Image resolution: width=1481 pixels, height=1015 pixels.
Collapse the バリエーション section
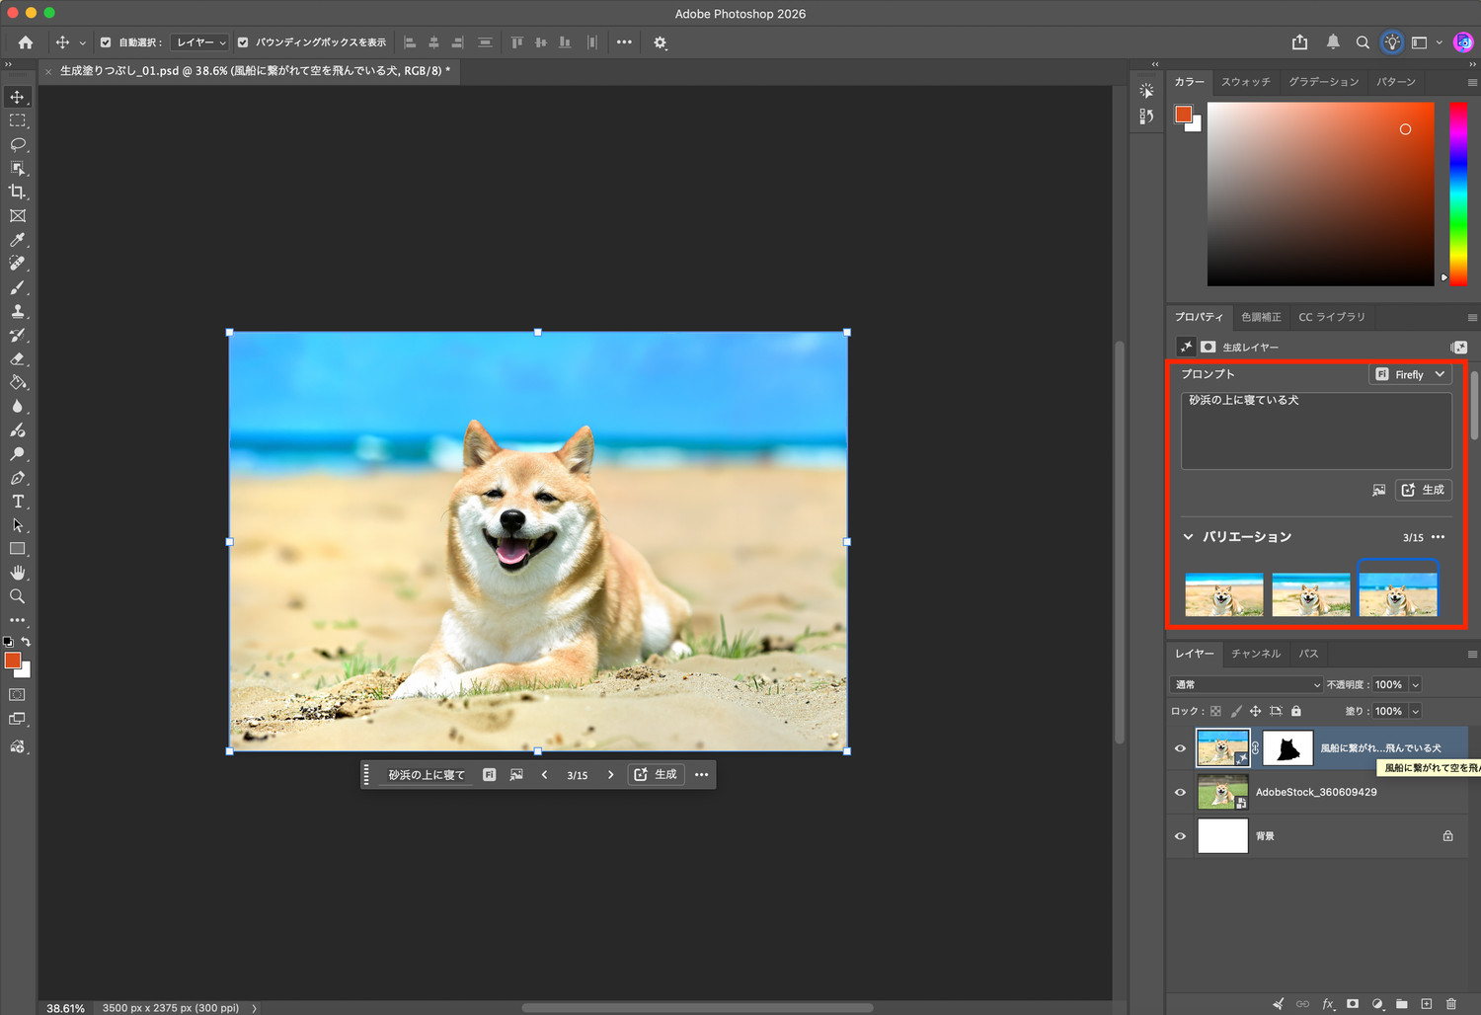coord(1188,537)
